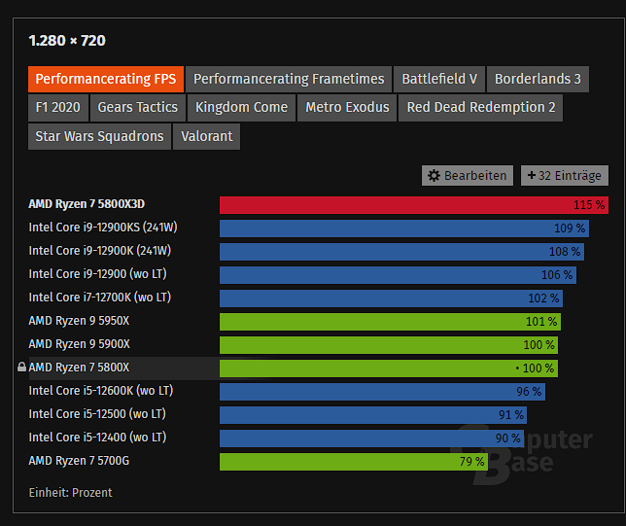The image size is (626, 526).
Task: Select the AMD Ryzen 9 5950X label
Action: click(79, 321)
